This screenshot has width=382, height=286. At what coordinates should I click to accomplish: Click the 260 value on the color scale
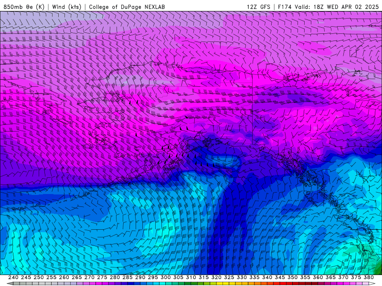[64, 277]
